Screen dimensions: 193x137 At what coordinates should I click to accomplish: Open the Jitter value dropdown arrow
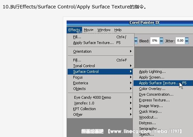coord(187,41)
